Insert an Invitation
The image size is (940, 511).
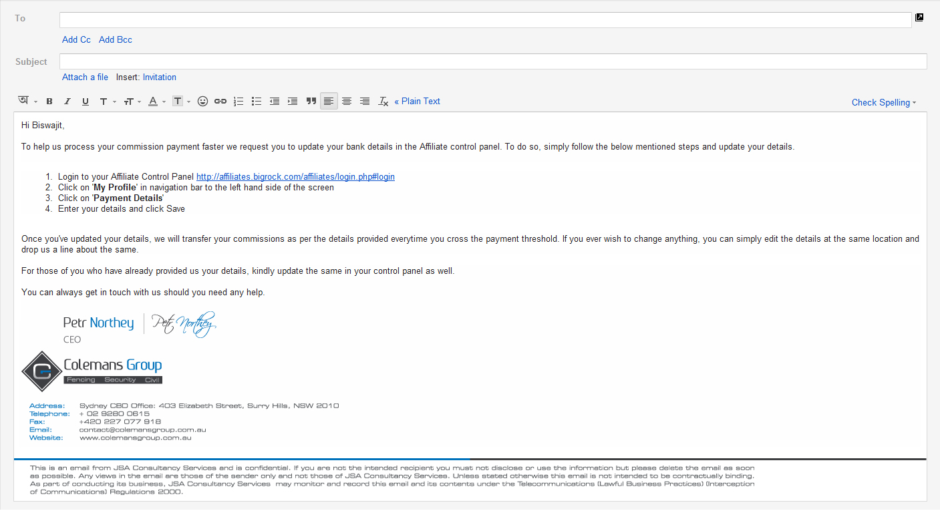pyautogui.click(x=160, y=77)
